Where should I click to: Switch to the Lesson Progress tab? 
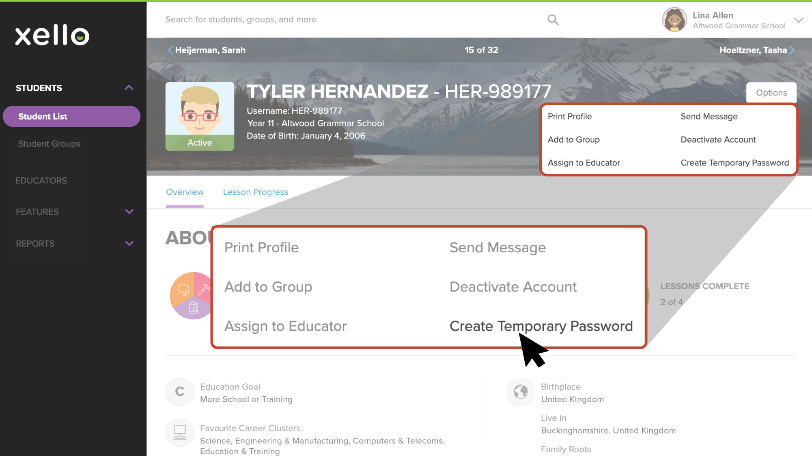255,192
